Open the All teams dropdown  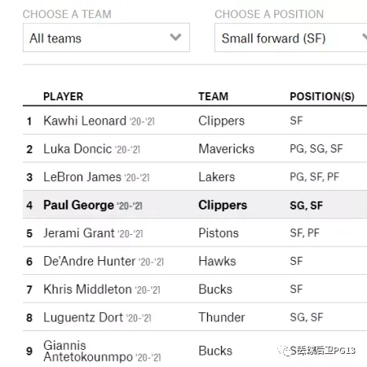106,38
